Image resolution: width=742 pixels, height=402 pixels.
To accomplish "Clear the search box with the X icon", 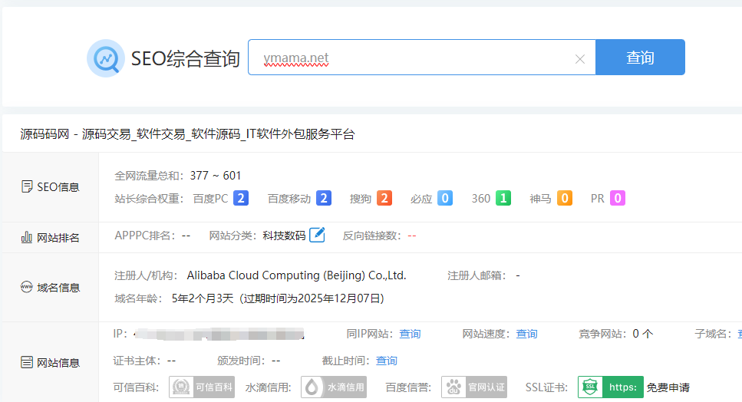I will [x=579, y=58].
